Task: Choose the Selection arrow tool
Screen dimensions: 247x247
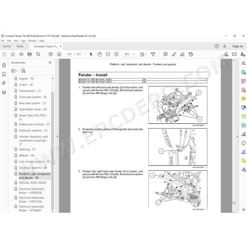Action: [91, 54]
